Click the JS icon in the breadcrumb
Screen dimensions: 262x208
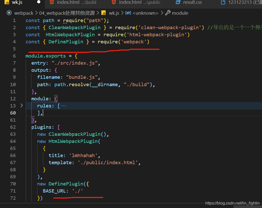coord(104,13)
